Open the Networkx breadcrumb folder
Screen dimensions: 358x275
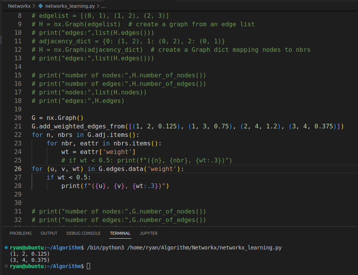(19, 6)
